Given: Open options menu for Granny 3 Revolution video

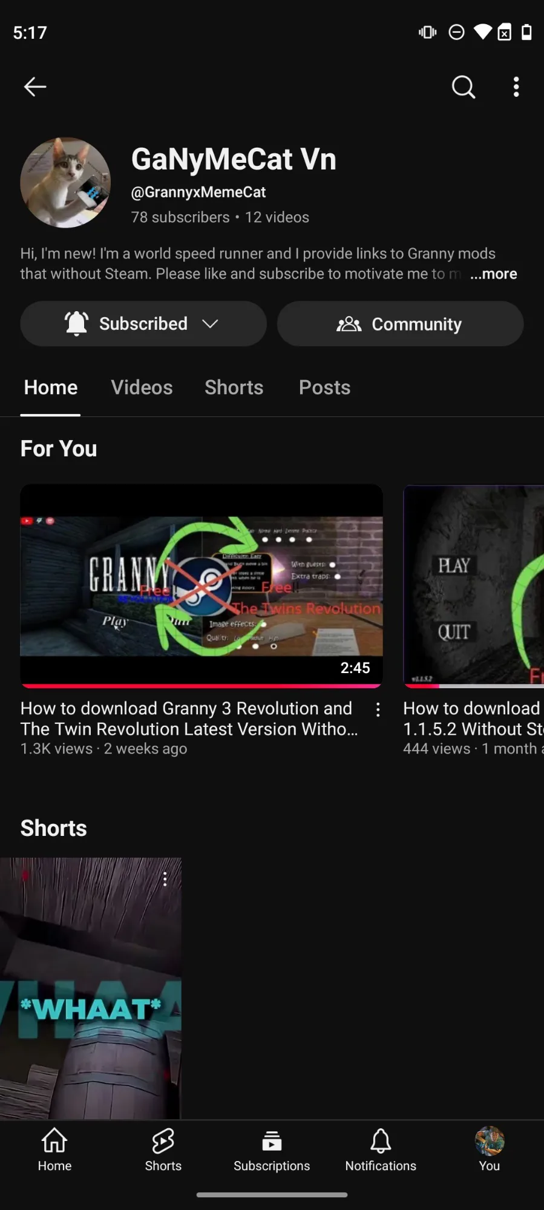Looking at the screenshot, I should coord(378,709).
